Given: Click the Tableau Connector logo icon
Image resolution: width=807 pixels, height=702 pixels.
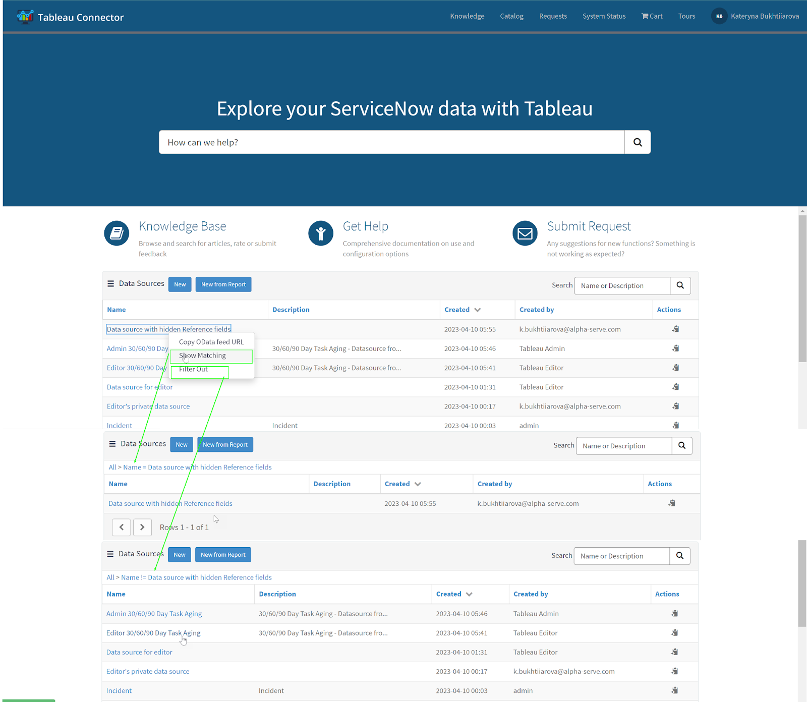Looking at the screenshot, I should click(25, 17).
